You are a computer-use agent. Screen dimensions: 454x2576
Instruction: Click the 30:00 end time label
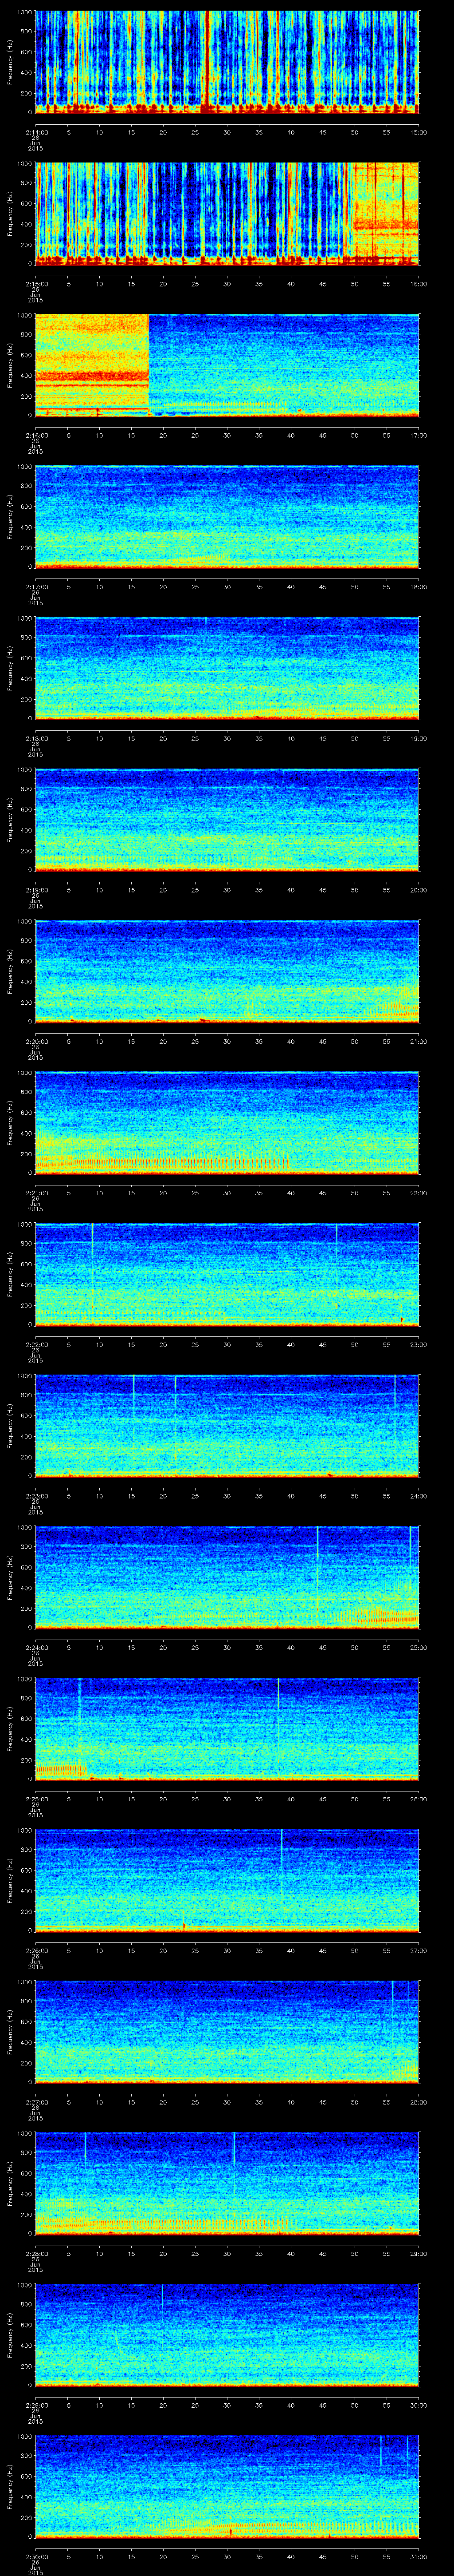tap(419, 2405)
